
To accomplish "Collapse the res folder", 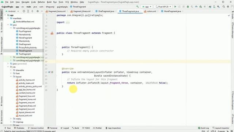I will (x=8, y=67).
